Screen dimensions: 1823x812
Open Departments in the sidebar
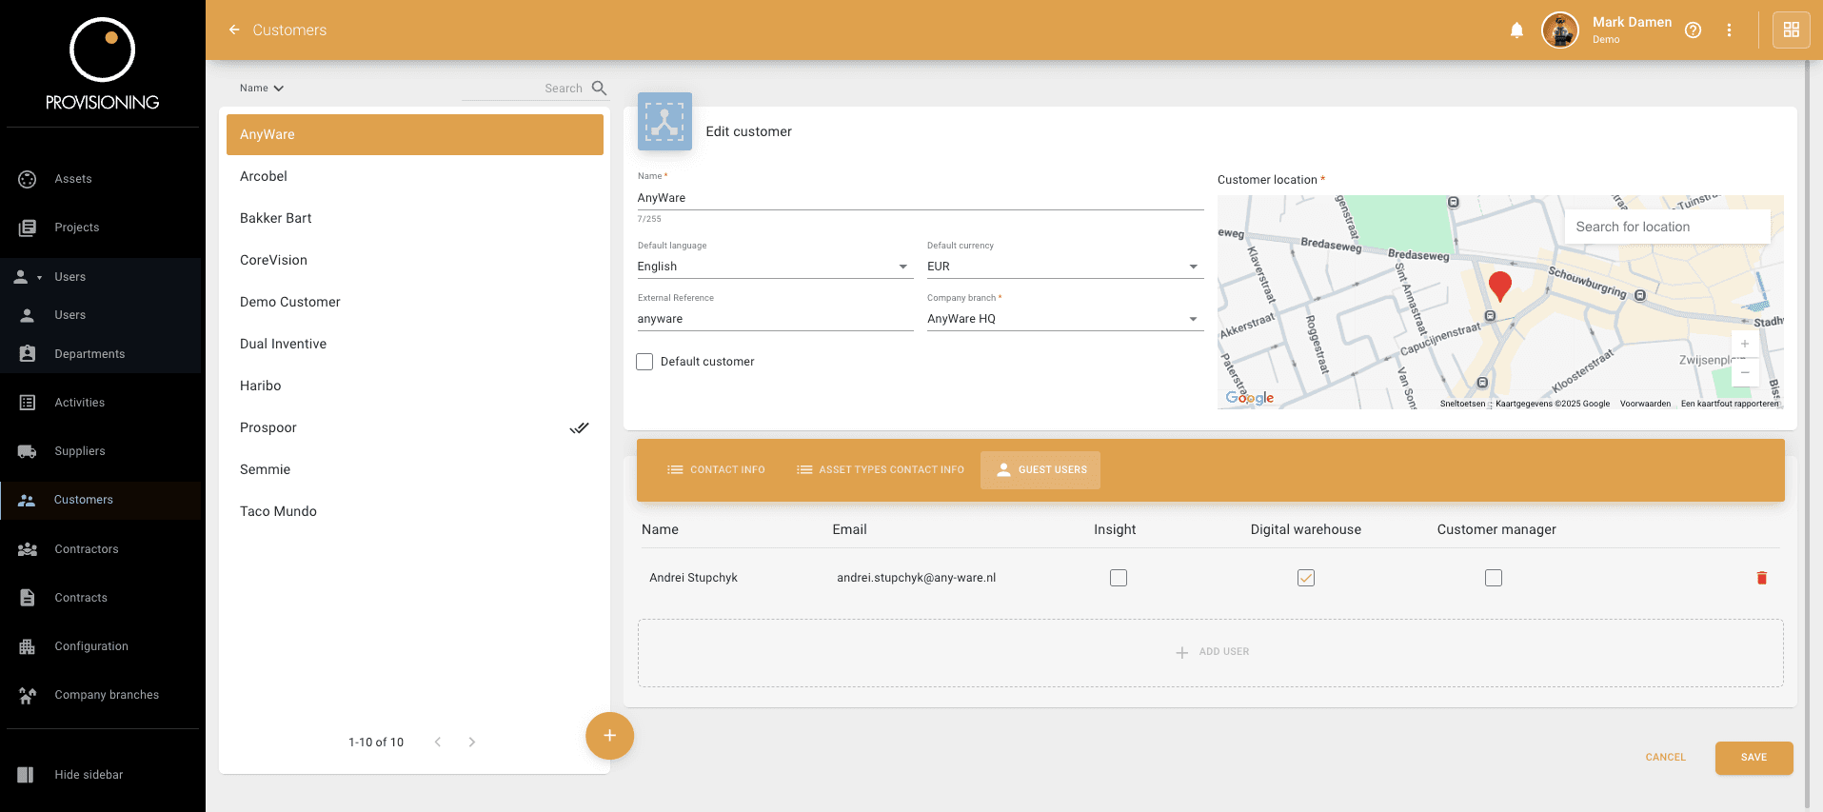tap(103, 354)
